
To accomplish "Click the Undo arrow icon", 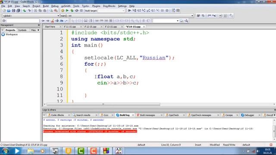I will [x=24, y=10].
